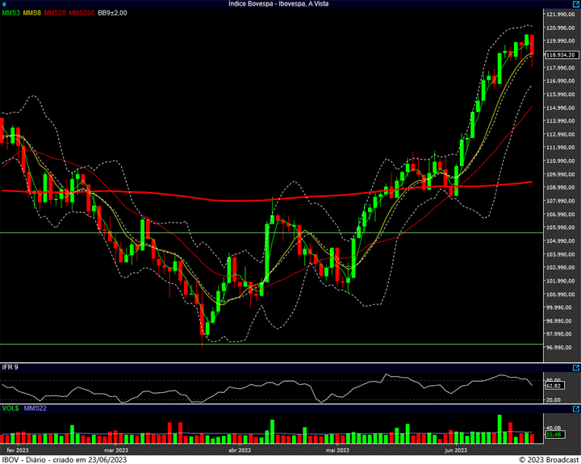Click the MMS200 indicator label
Image resolution: width=581 pixels, height=464 pixels.
[82, 13]
